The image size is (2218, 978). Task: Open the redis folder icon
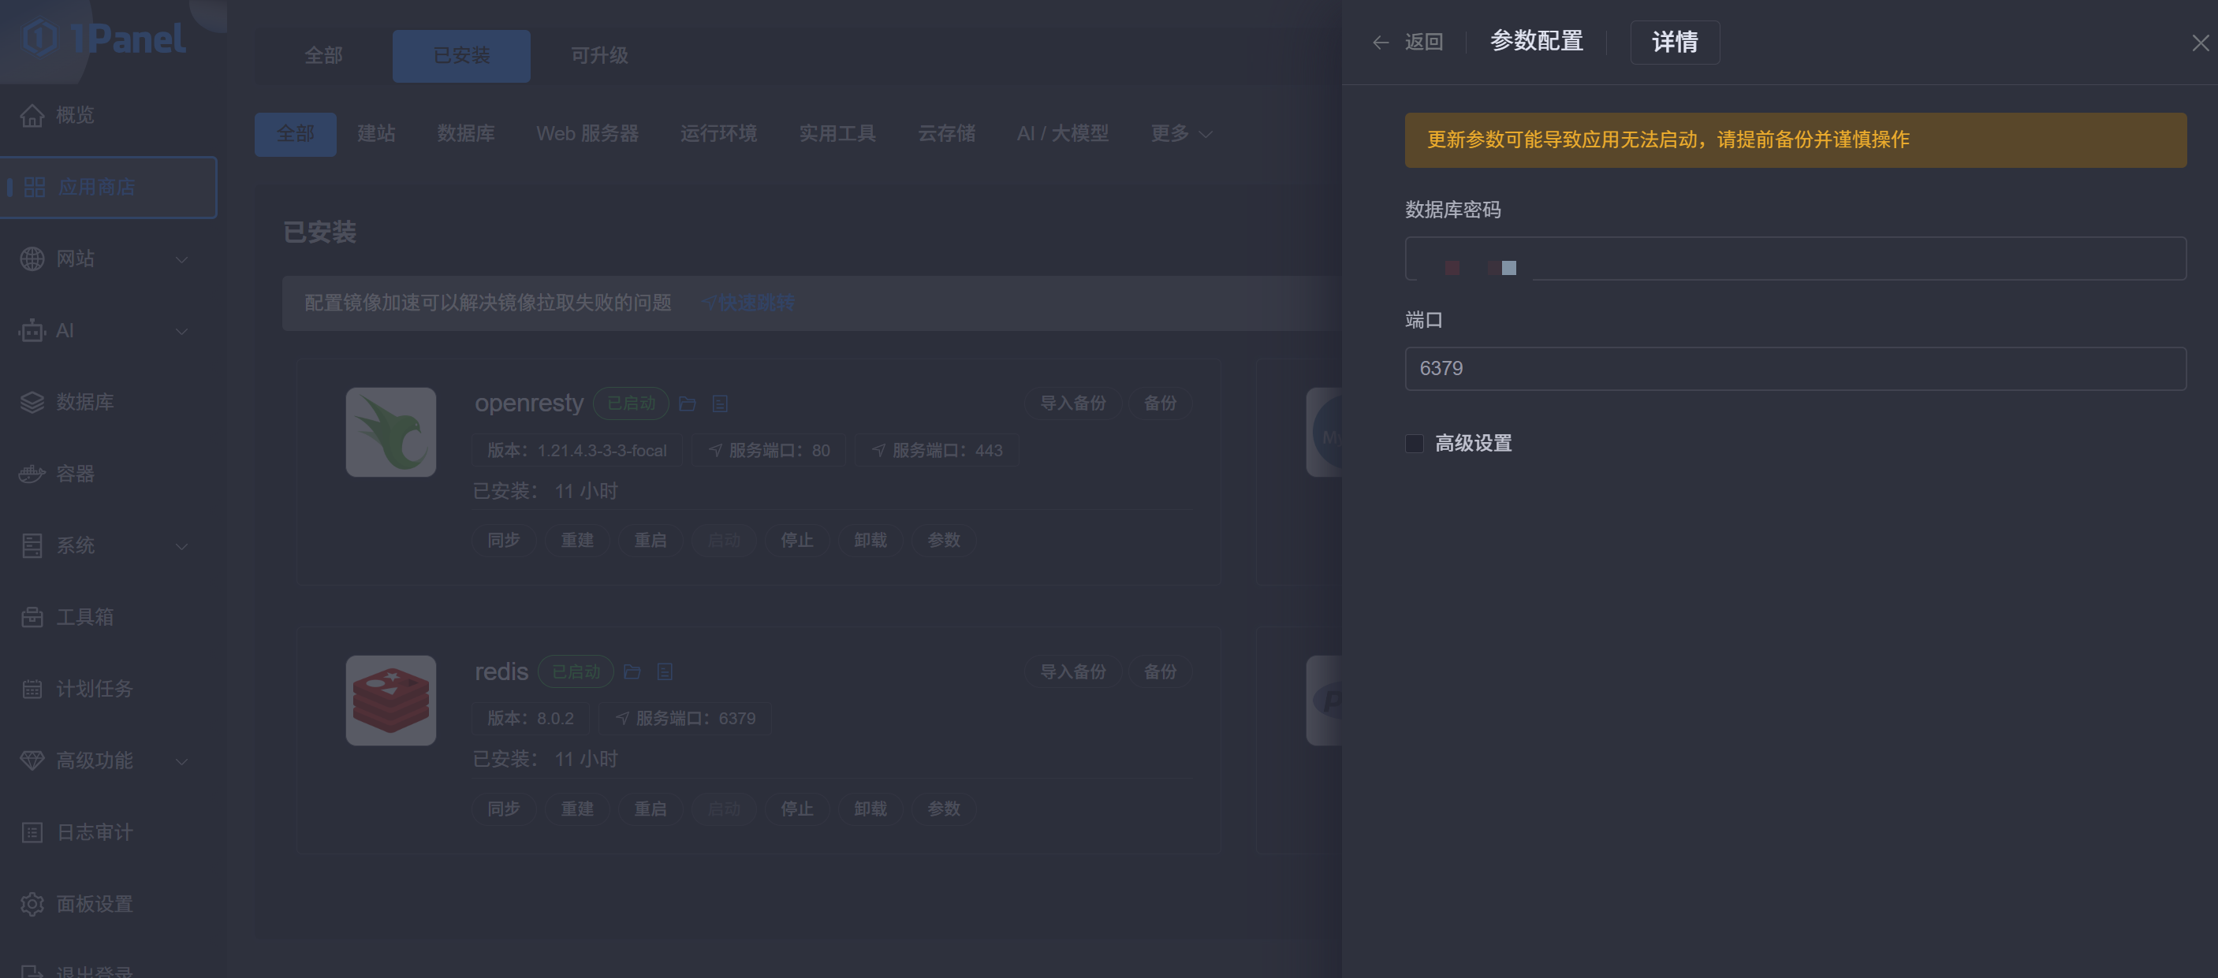[x=632, y=671]
